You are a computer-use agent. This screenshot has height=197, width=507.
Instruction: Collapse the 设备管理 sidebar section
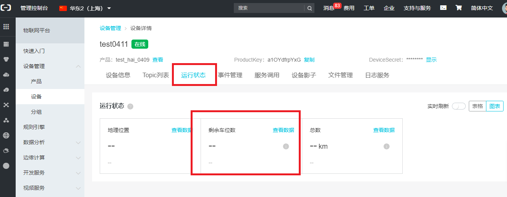pyautogui.click(x=78, y=67)
